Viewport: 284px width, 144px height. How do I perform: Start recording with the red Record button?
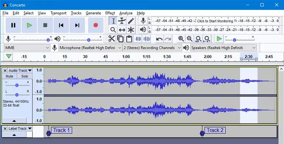(96, 25)
